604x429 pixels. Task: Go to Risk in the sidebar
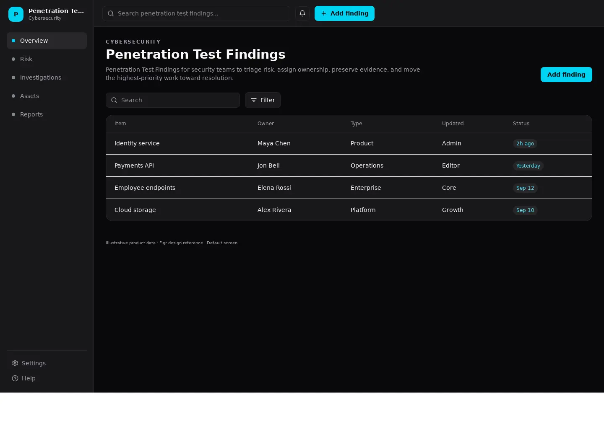pyautogui.click(x=47, y=59)
